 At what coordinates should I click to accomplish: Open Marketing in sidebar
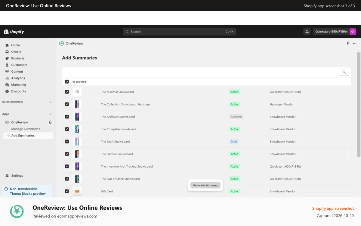[x=19, y=85]
